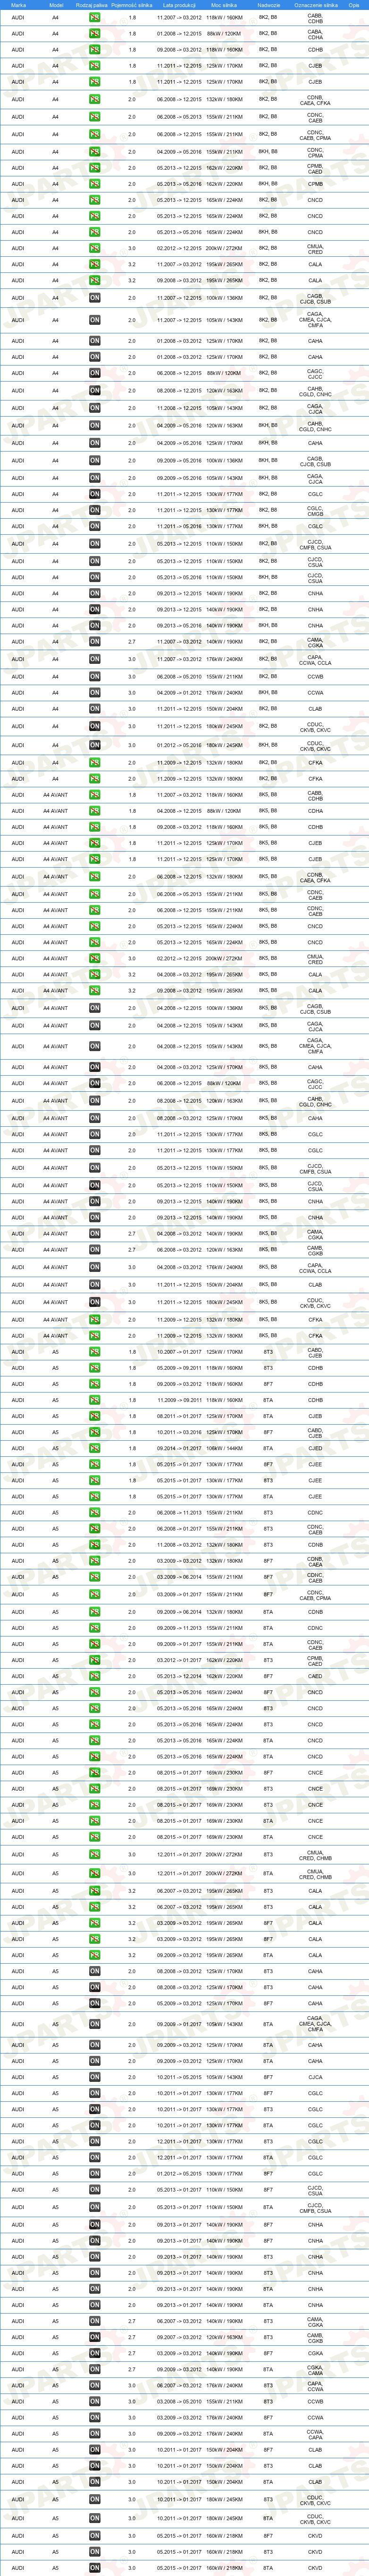Screen dimensions: 369x2576
Task: Click petrol icon in A4 AVANT 1.8 88kW row
Action: (95, 811)
